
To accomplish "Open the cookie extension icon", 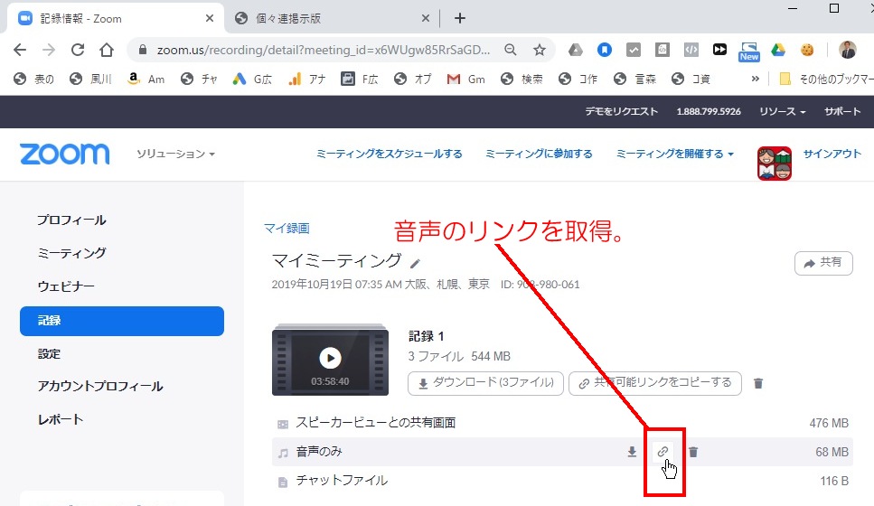I will 807,51.
